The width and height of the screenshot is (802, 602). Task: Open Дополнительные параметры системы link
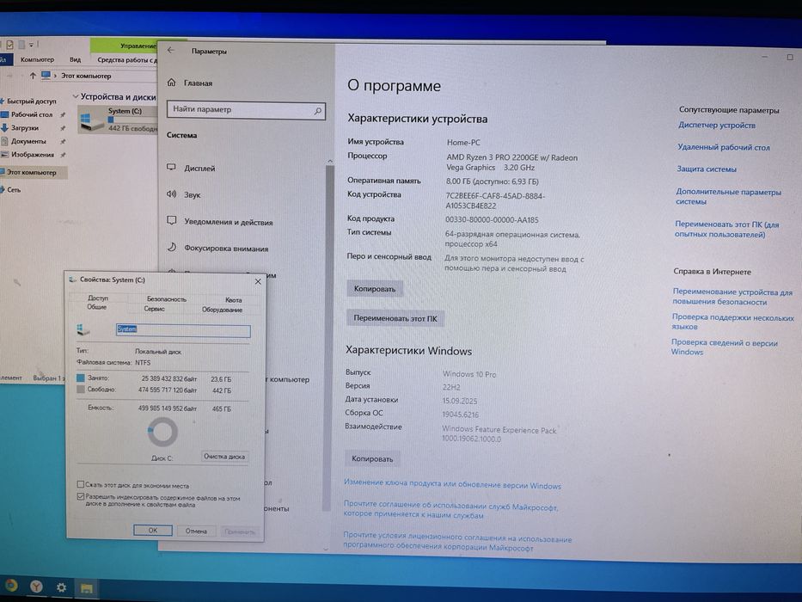coord(728,197)
